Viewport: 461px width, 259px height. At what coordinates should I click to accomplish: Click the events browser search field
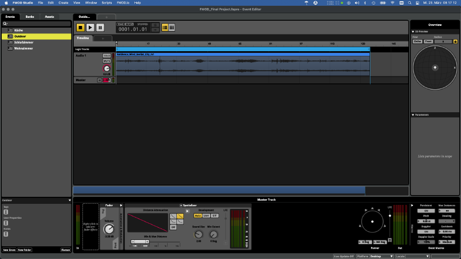click(x=36, y=24)
